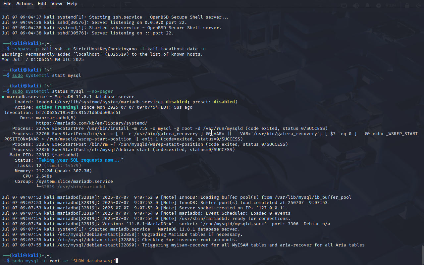The height and width of the screenshot is (265, 424).
Task: Click 'InnoDB: Loading buffer pool(s)' log line
Action: click(177, 197)
